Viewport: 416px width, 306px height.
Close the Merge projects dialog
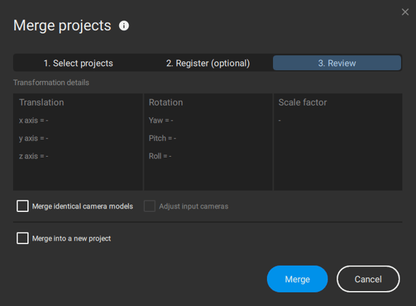click(x=405, y=12)
